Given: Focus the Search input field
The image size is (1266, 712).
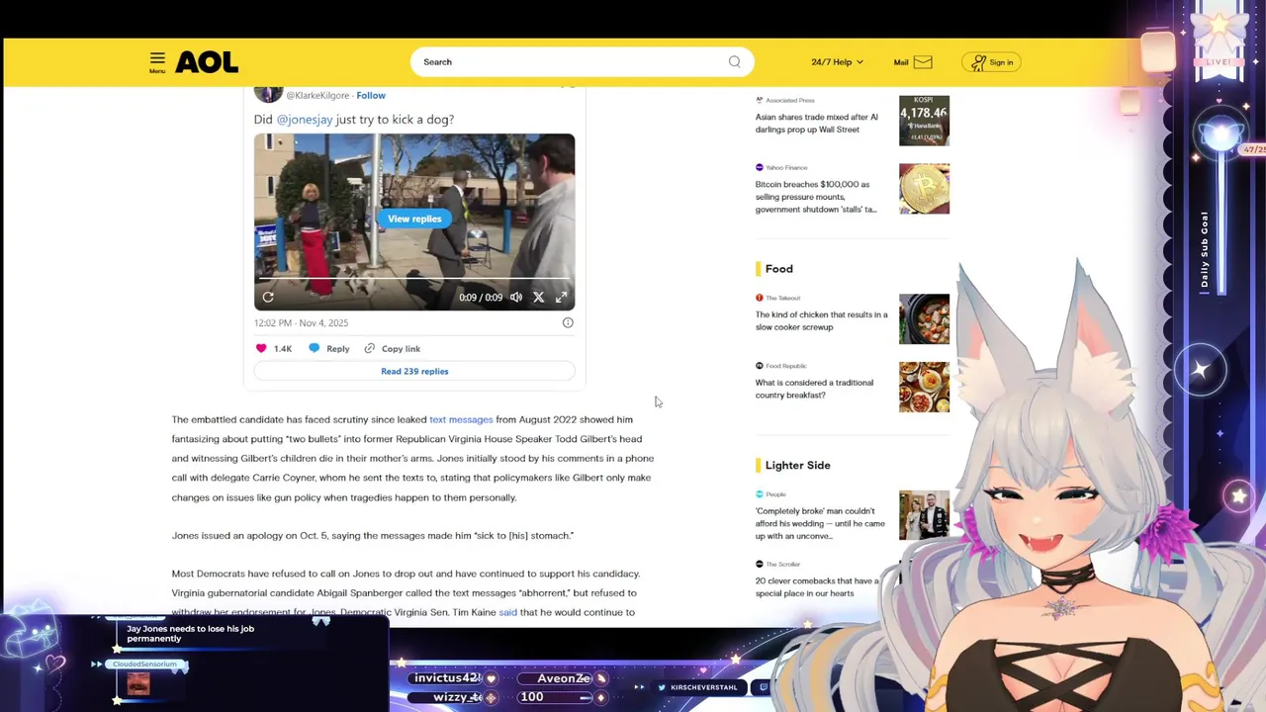Looking at the screenshot, I should [x=582, y=62].
